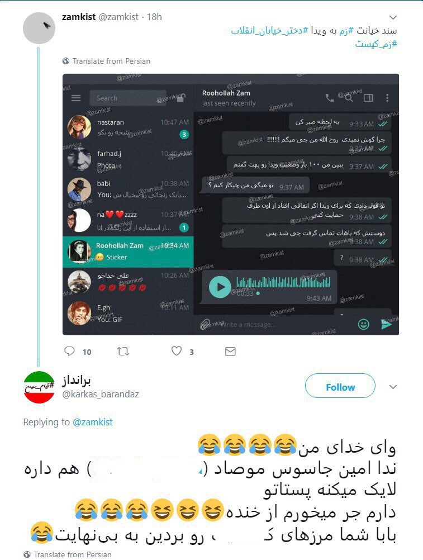Click Translate from Persian under the first tweet
This screenshot has width=423, height=560.
[106, 61]
